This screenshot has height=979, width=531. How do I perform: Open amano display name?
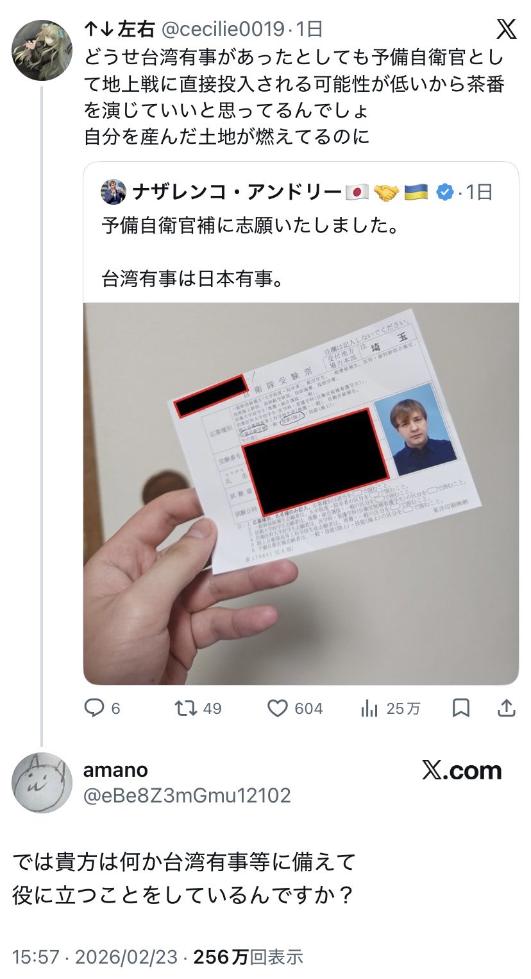click(115, 770)
